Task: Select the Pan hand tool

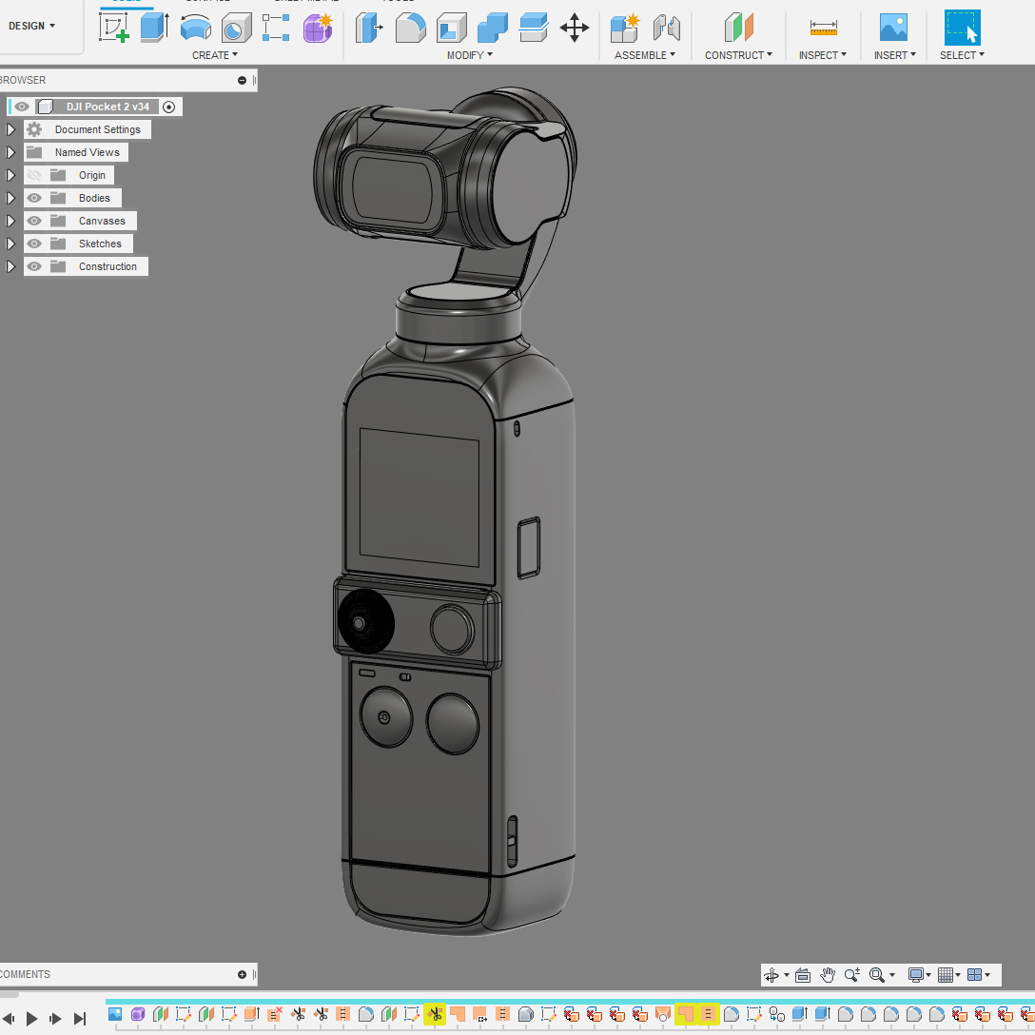Action: tap(828, 975)
